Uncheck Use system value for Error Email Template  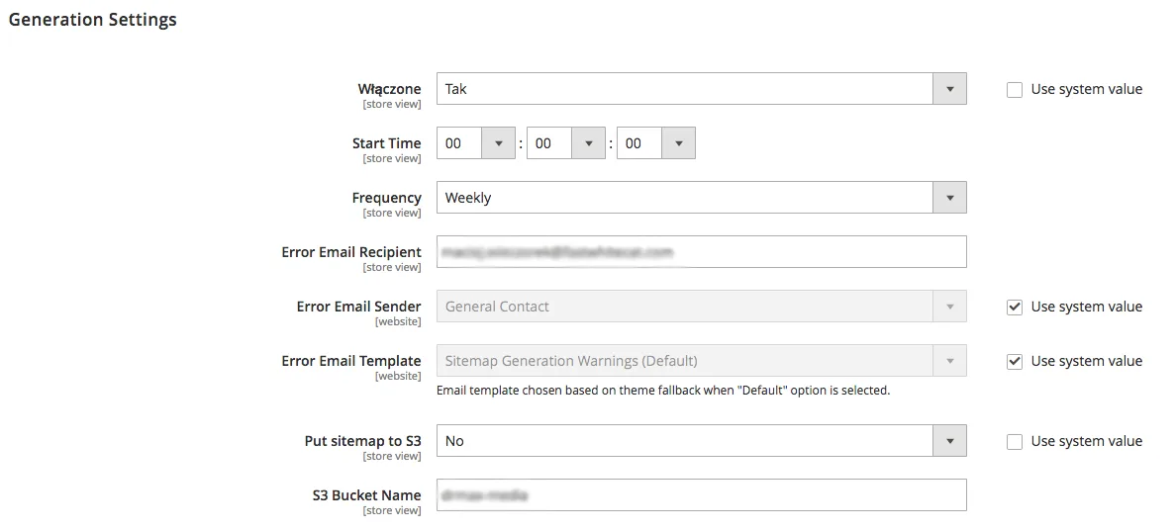(1015, 362)
